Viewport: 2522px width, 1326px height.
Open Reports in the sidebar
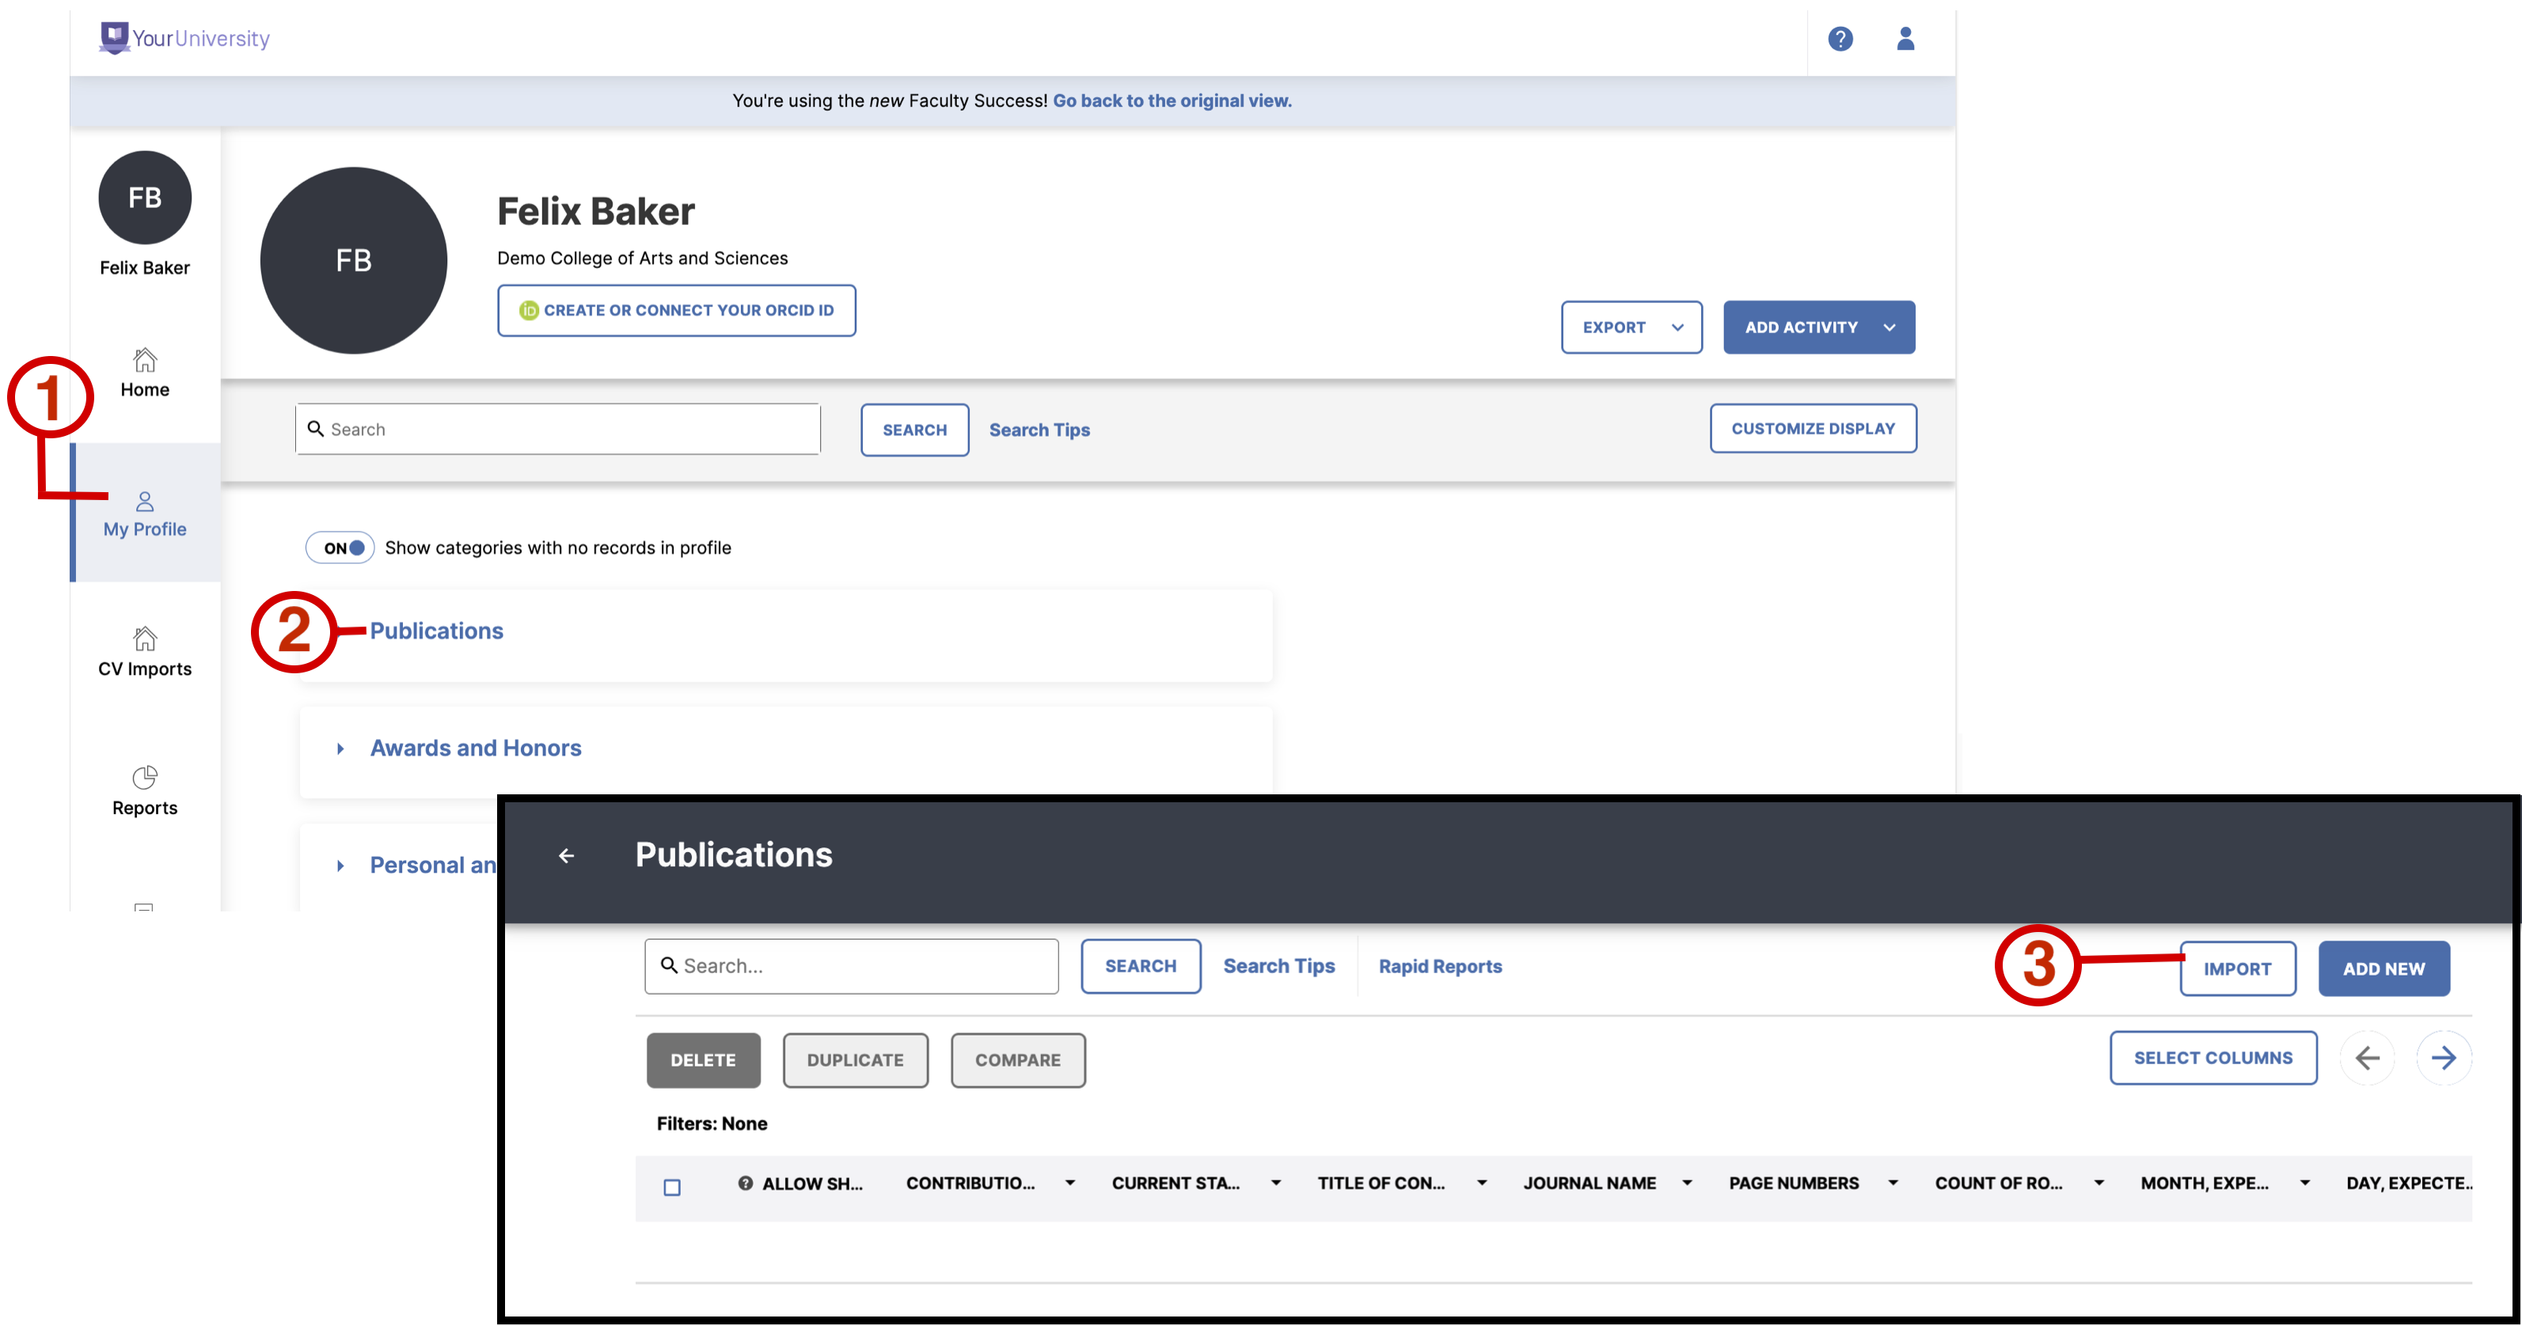(x=145, y=792)
